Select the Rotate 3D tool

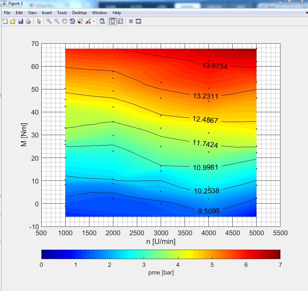[x=72, y=21]
